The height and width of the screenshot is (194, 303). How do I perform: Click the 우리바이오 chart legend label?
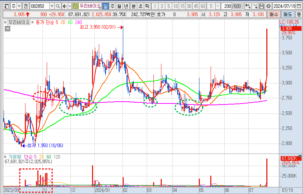coord(19,22)
